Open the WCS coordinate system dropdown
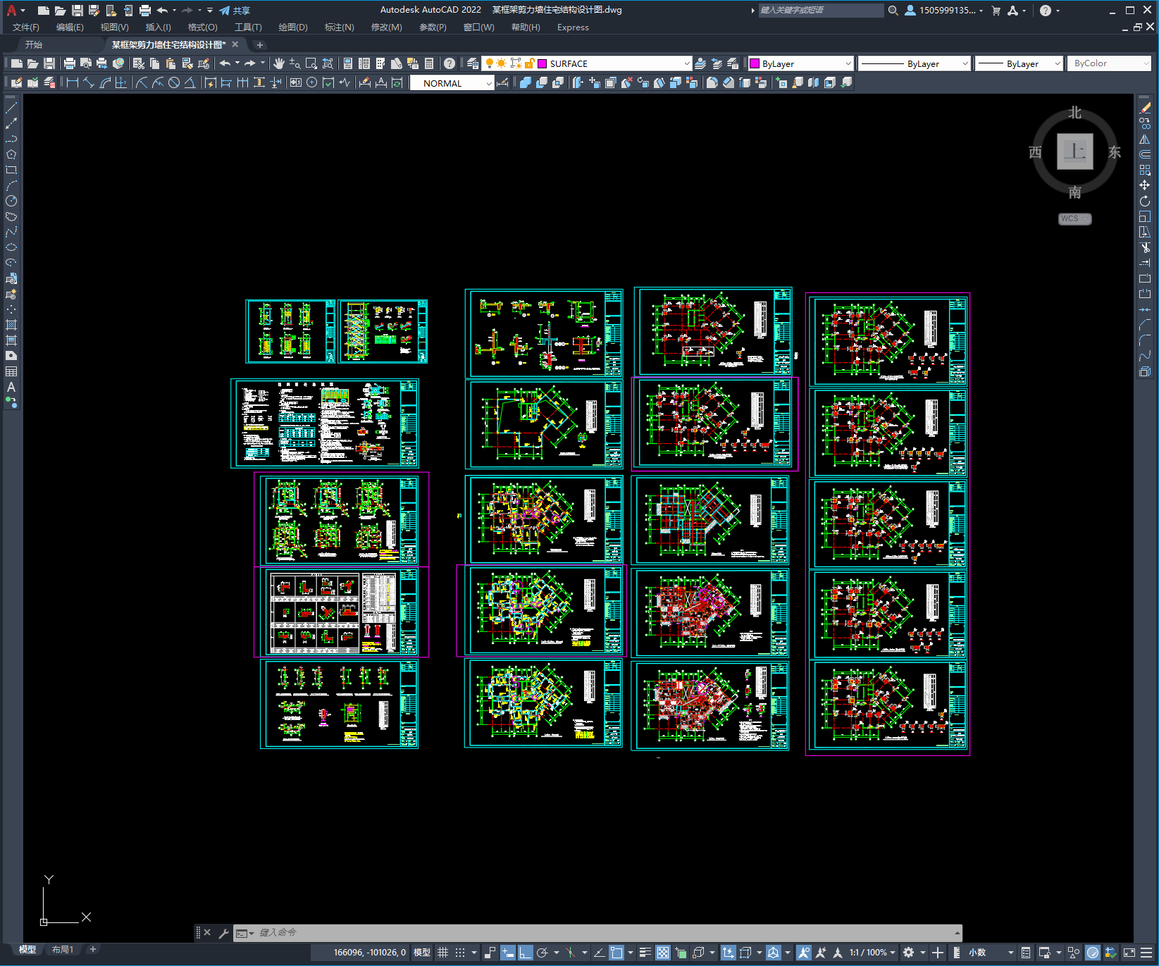This screenshot has height=966, width=1159. [1074, 218]
